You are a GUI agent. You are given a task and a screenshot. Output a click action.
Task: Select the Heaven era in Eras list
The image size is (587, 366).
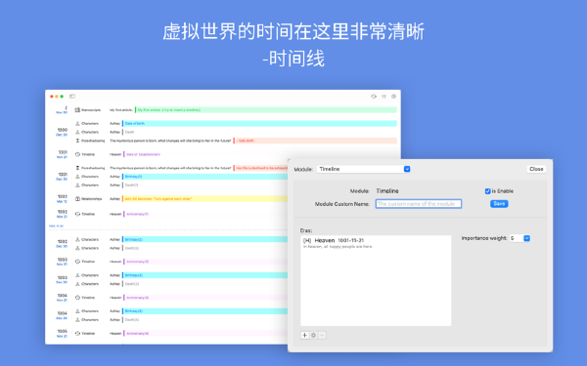click(376, 243)
